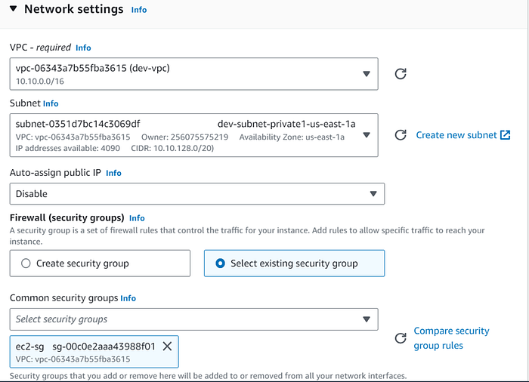The image size is (529, 382).
Task: Open the Create new subnet link
Action: point(456,135)
